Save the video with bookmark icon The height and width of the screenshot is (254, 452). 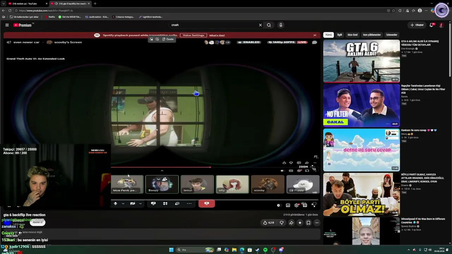tap(308, 223)
